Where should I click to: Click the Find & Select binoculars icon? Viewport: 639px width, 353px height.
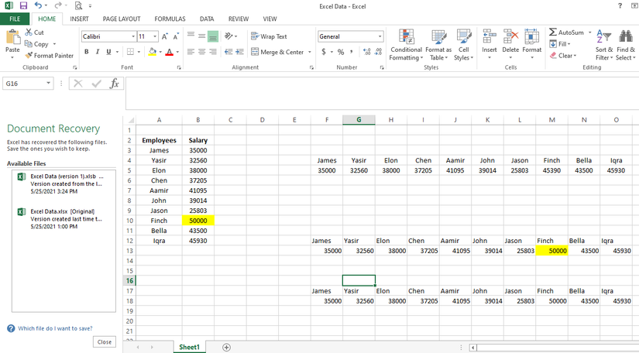click(x=625, y=37)
